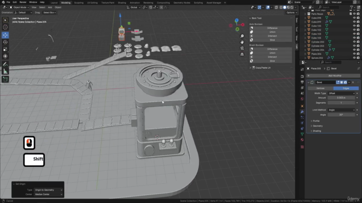The height and width of the screenshot is (203, 362).
Task: Open the viewport Add menu
Action: pos(50,7)
